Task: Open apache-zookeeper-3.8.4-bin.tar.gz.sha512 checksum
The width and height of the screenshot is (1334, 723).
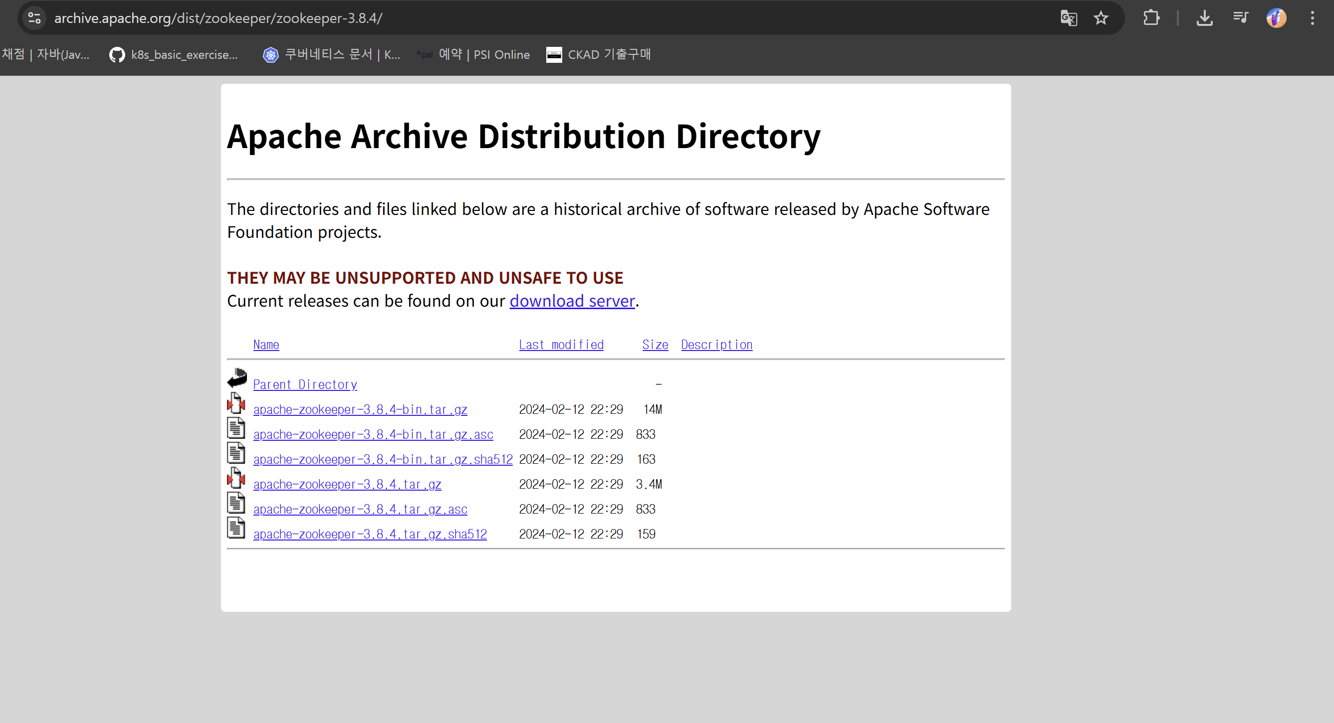Action: (x=383, y=459)
